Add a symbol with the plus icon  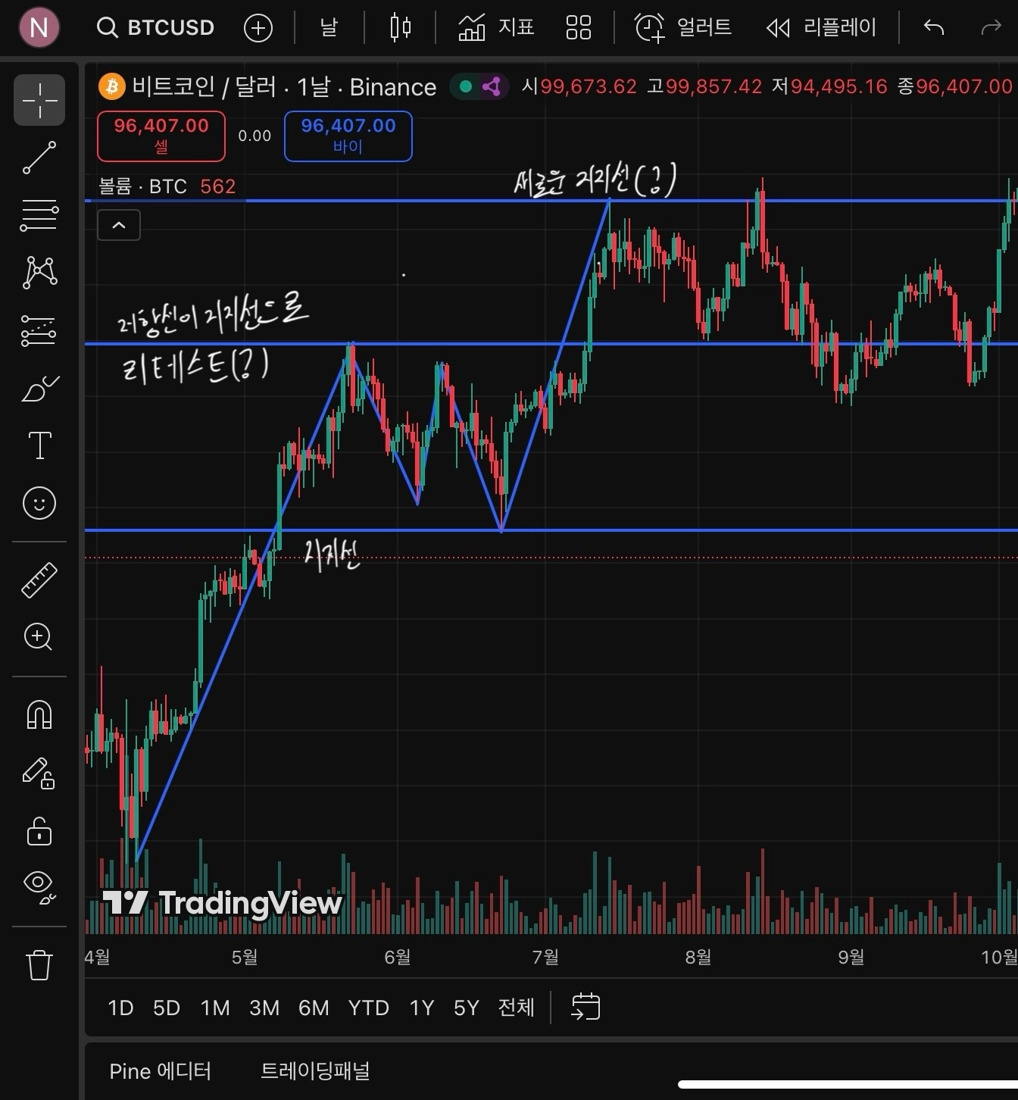click(258, 29)
